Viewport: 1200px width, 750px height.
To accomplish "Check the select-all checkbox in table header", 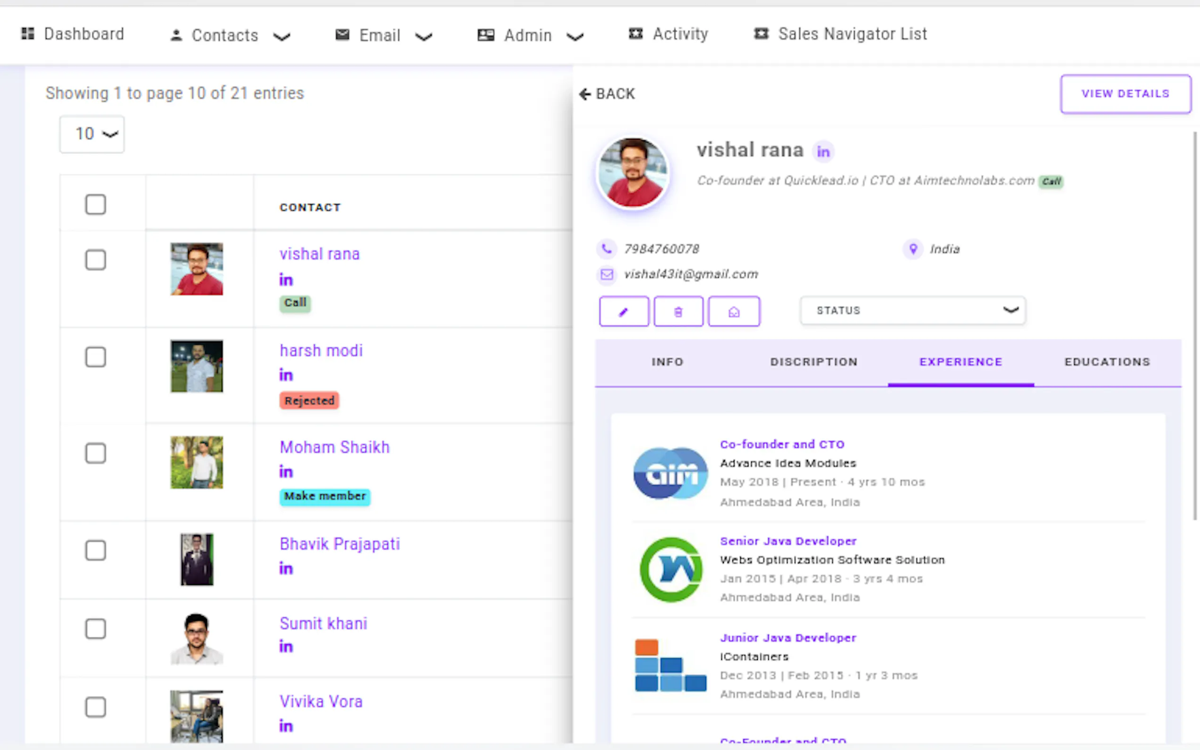I will click(95, 205).
